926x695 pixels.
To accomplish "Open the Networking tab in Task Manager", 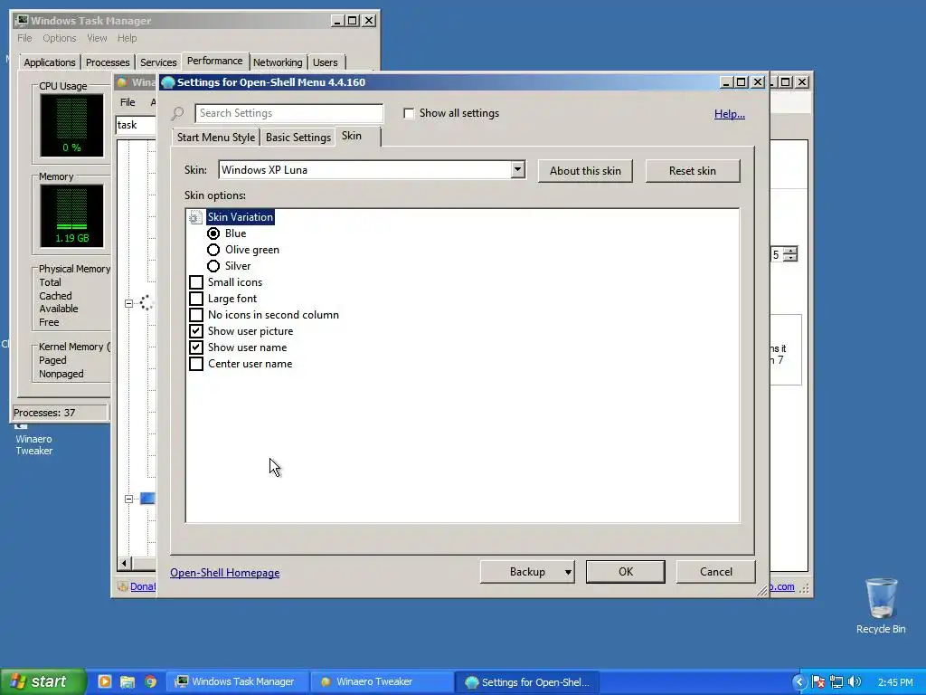I will click(278, 62).
